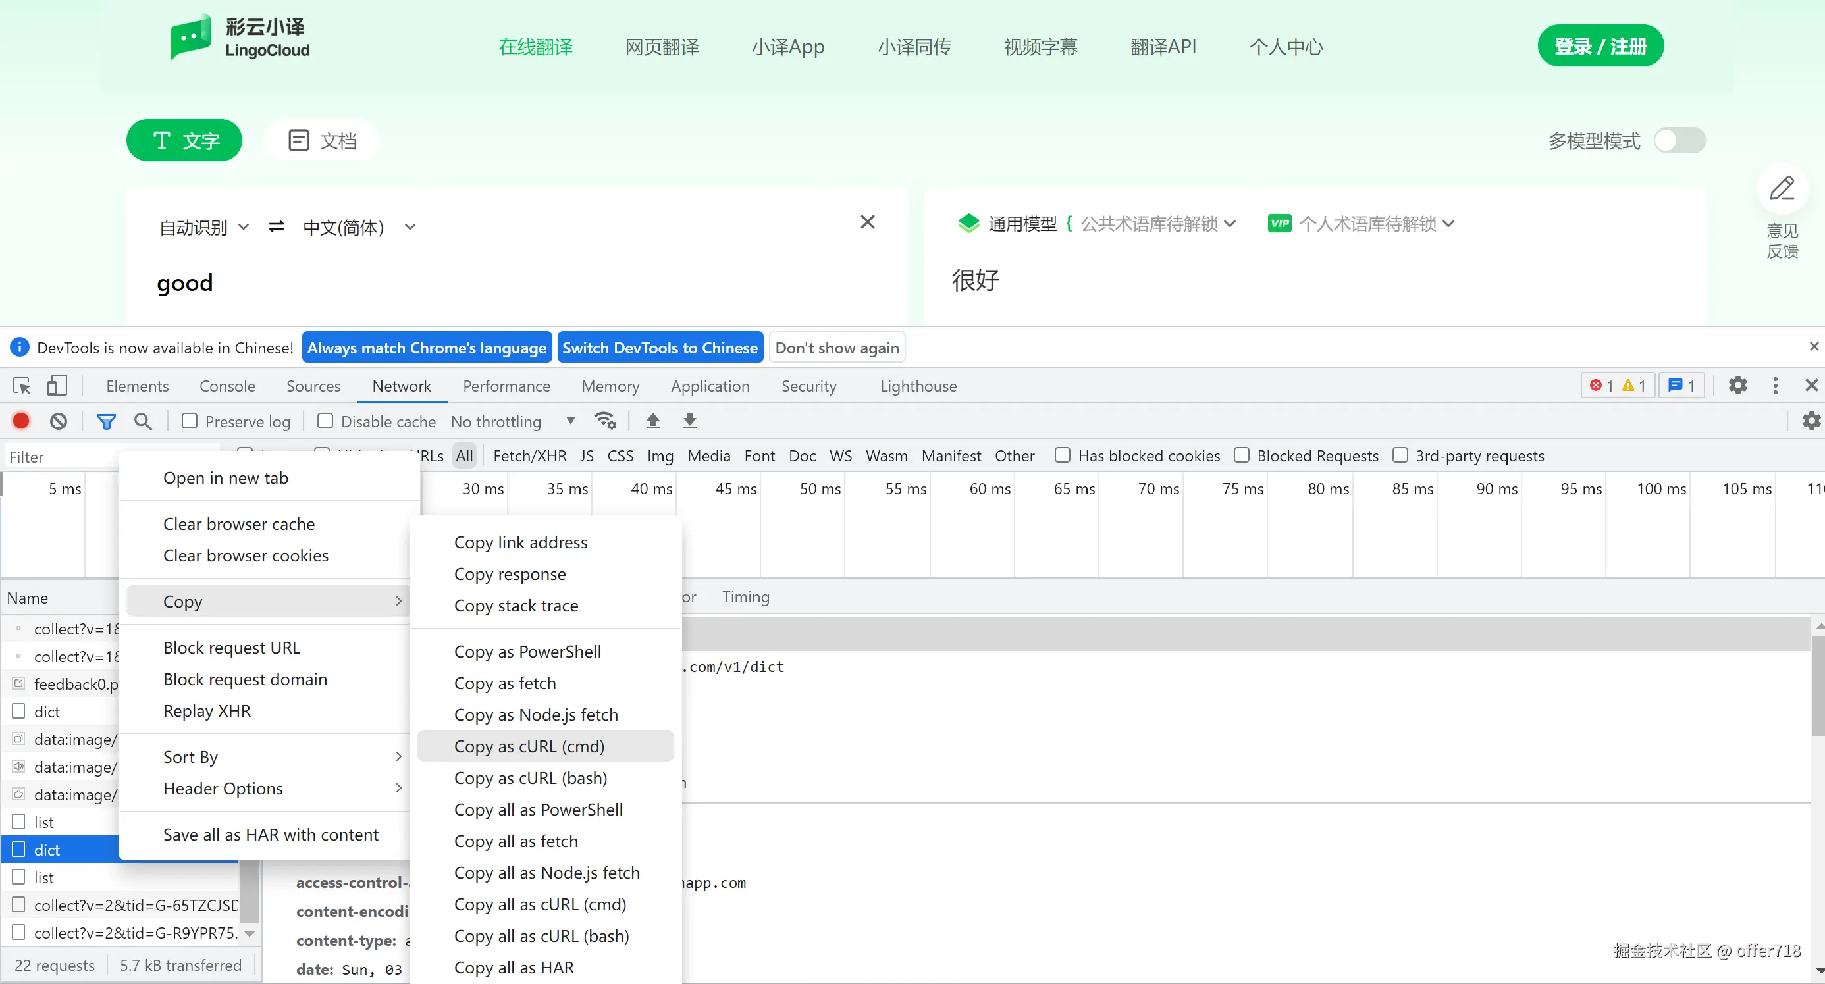
Task: Click the 登录 / 注册 button
Action: (x=1600, y=46)
